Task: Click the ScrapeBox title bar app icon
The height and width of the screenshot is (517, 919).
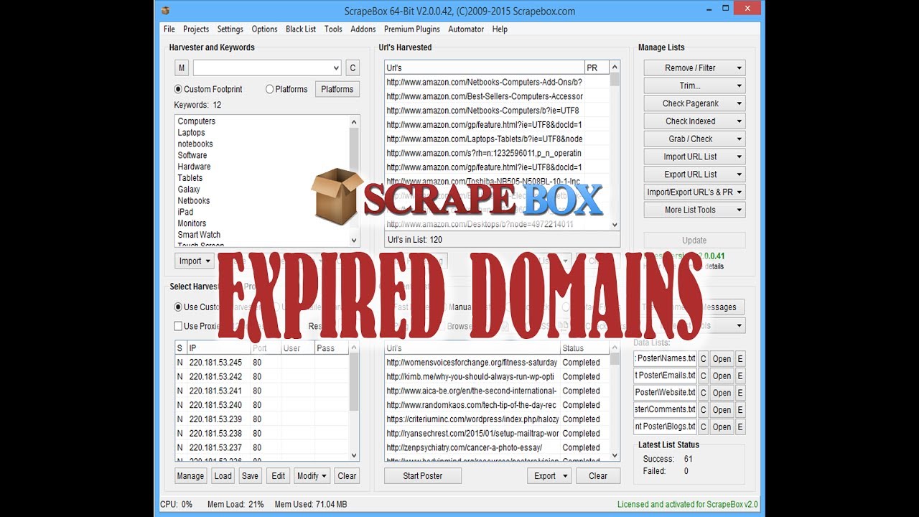Action: 165,10
